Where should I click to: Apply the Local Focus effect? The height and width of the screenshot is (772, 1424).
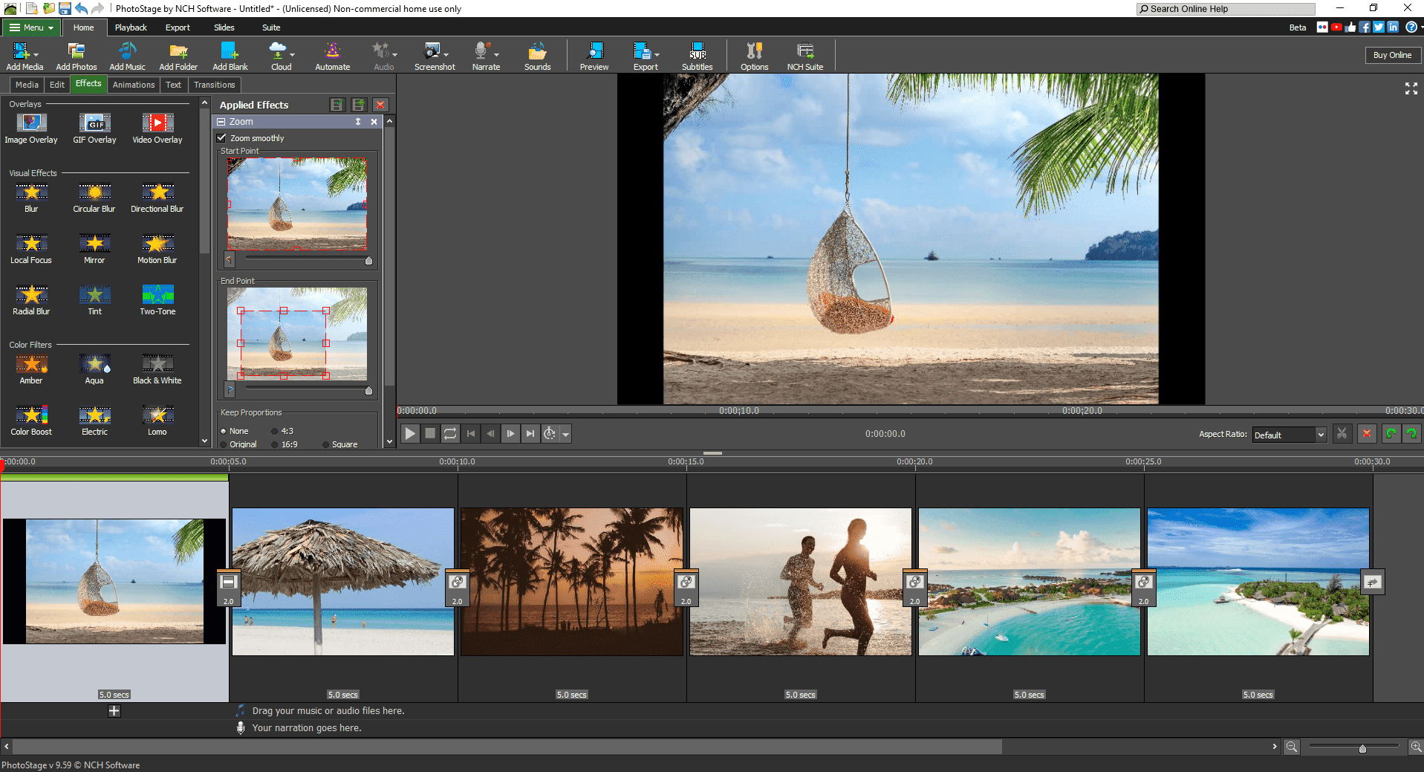tap(31, 250)
